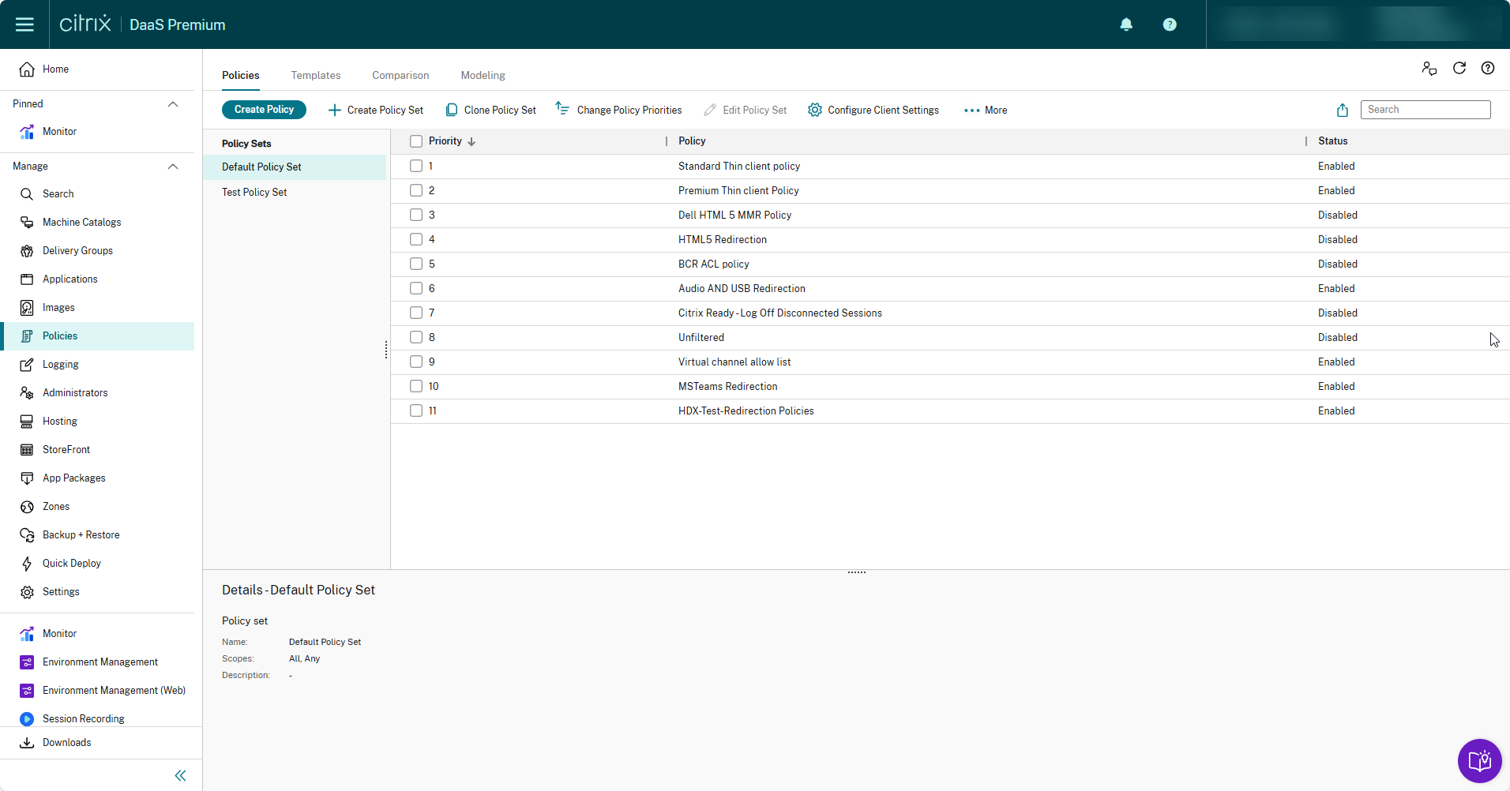
Task: Collapse the left sidebar with double chevron
Action: [x=180, y=775]
